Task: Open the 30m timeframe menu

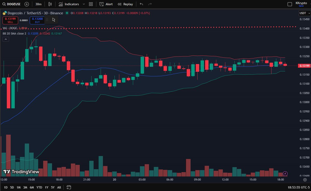Action: [x=38, y=4]
